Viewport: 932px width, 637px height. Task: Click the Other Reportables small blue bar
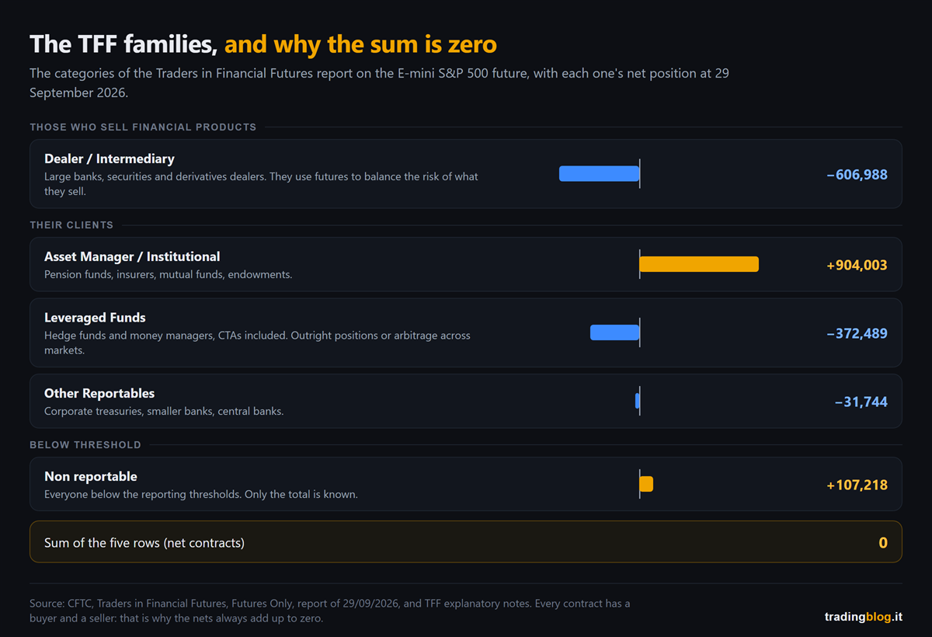coord(637,401)
